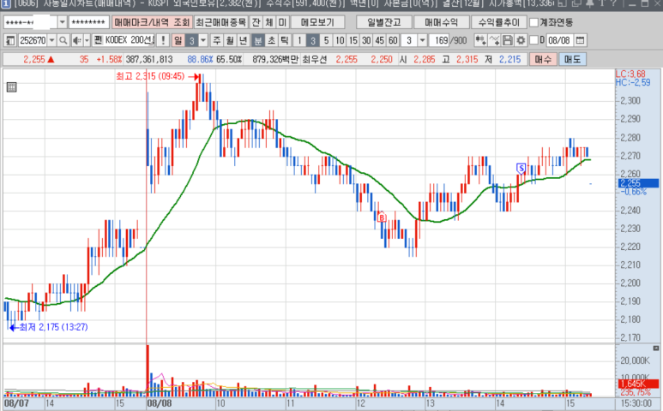Screen dimensions: 663x411
Task: Click the speaker sound icon
Action: [x=76, y=40]
